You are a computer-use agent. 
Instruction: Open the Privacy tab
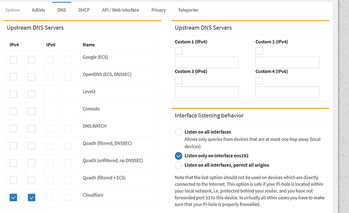(x=158, y=10)
